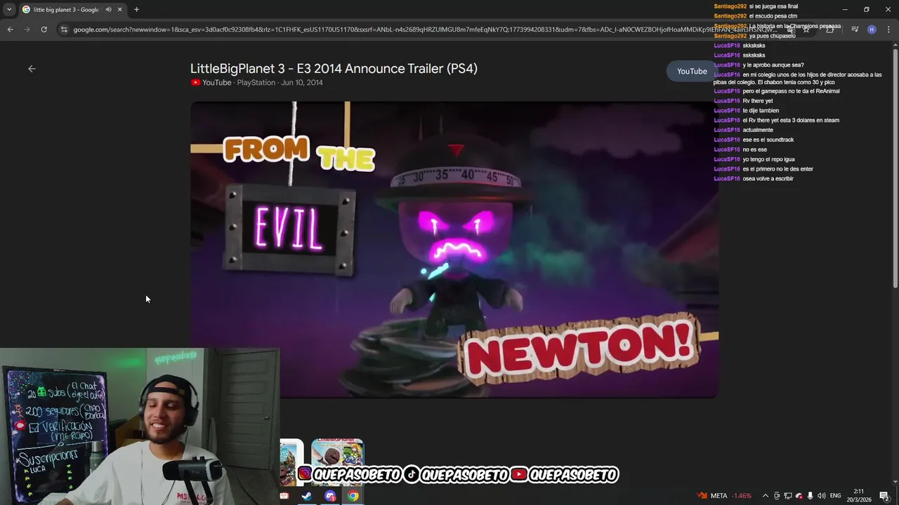Open the LittleBigPlanet 3 E3 2014 trailer title

pyautogui.click(x=334, y=68)
